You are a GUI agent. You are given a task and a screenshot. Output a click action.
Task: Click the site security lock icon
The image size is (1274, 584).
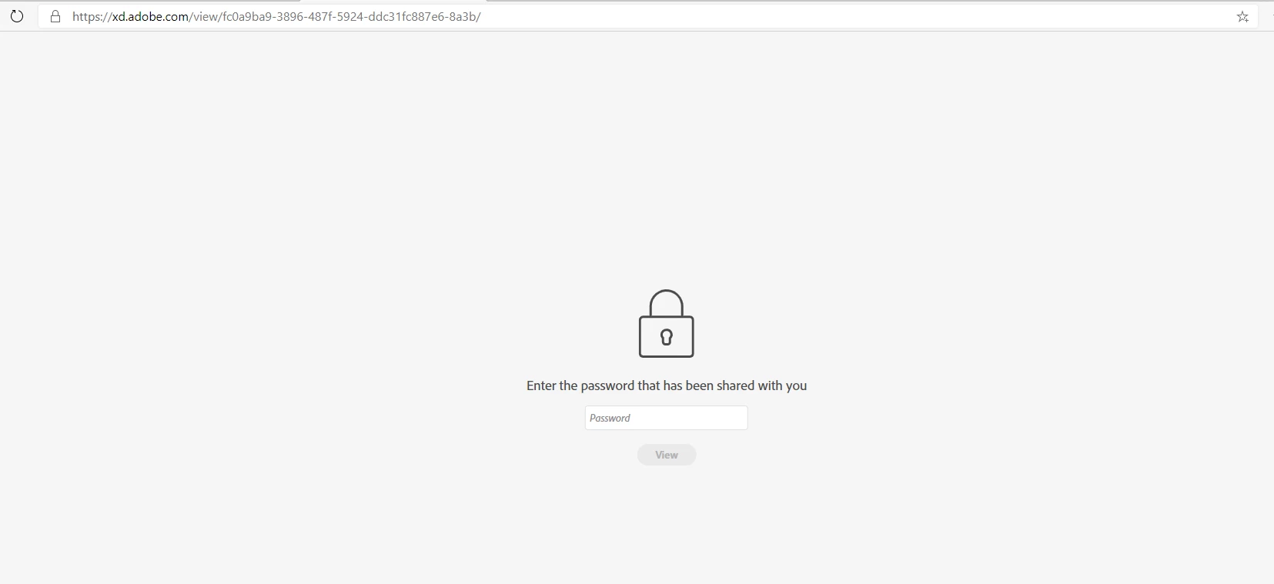coord(55,16)
